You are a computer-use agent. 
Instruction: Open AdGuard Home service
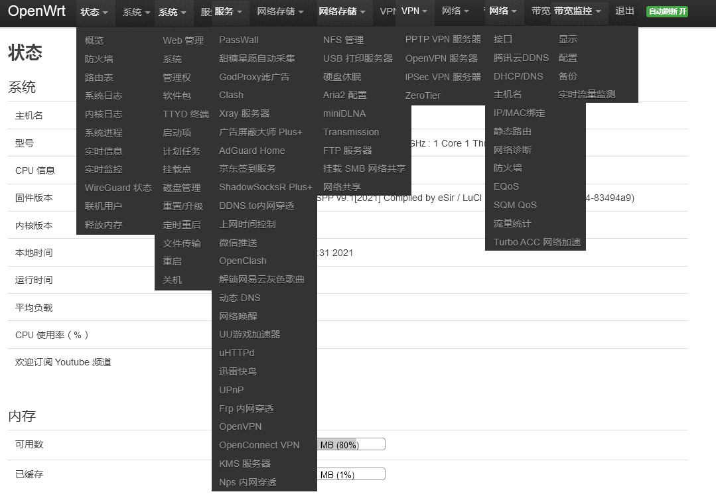[x=252, y=151]
